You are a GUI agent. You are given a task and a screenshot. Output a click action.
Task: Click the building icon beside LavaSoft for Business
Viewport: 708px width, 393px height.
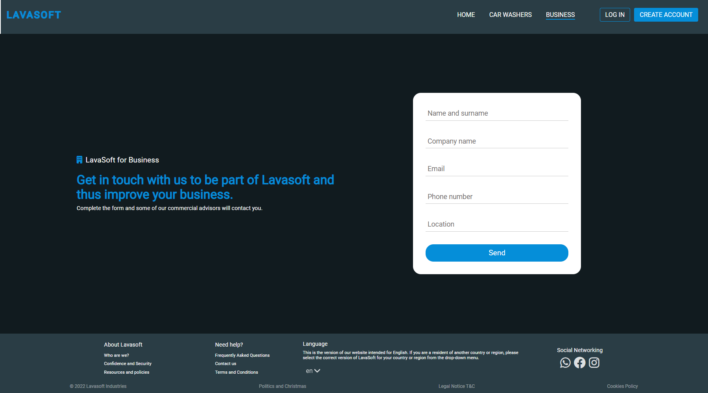pos(79,160)
